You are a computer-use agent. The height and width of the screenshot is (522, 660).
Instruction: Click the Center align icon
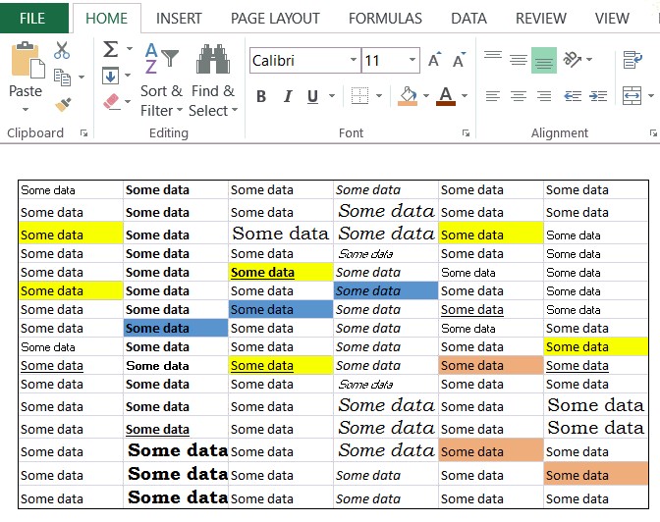[x=519, y=96]
